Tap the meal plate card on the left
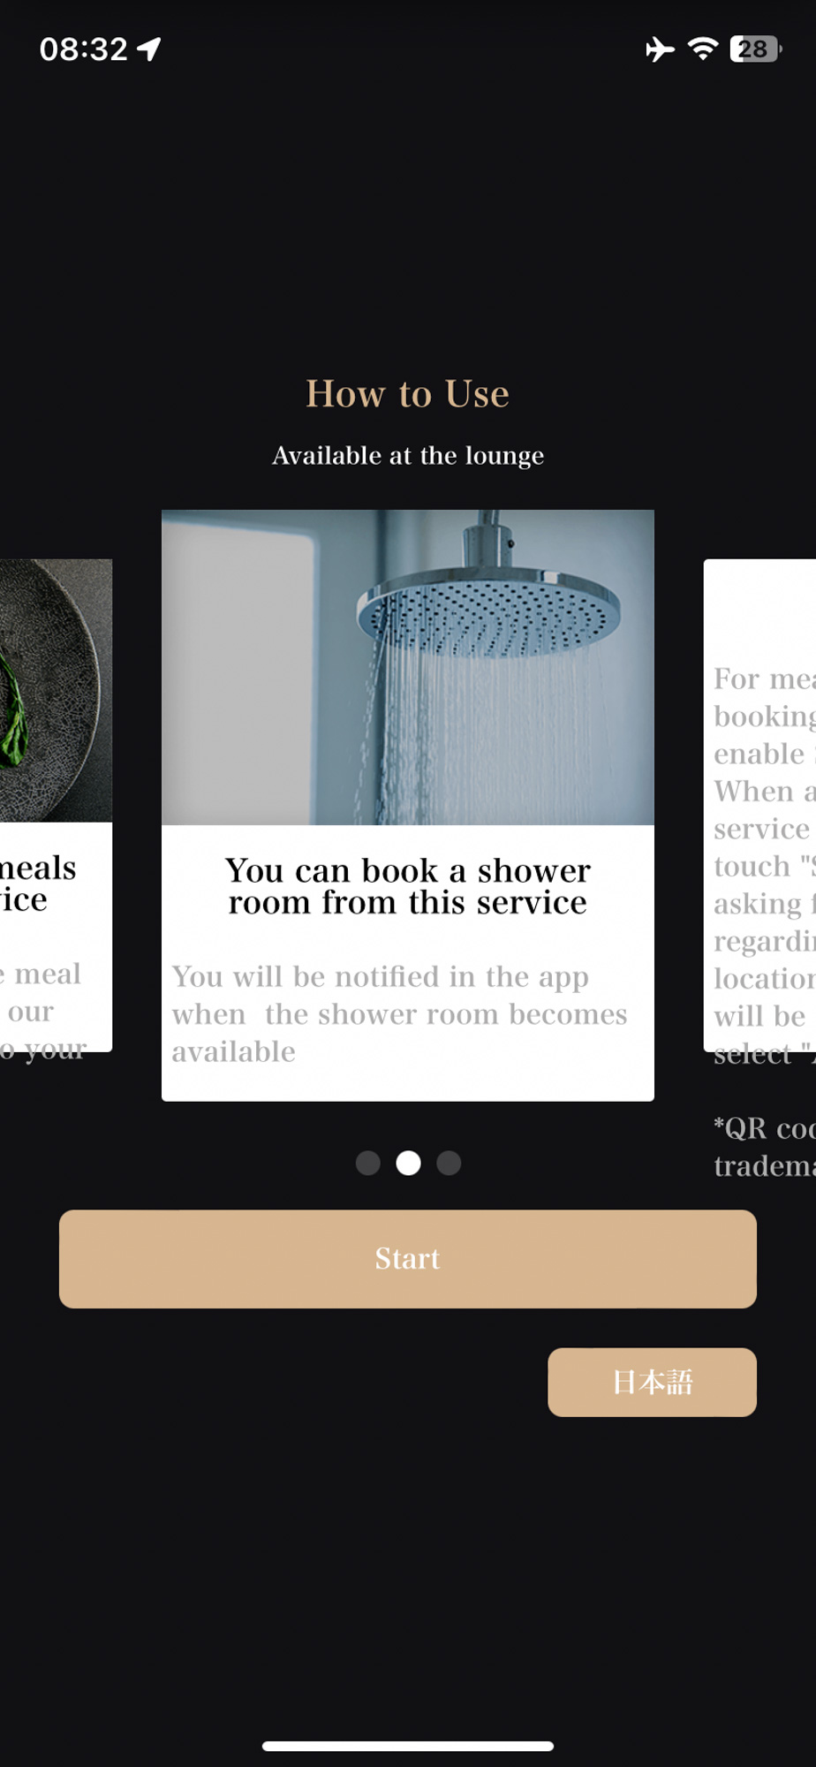Viewport: 816px width, 1767px height. [56, 805]
